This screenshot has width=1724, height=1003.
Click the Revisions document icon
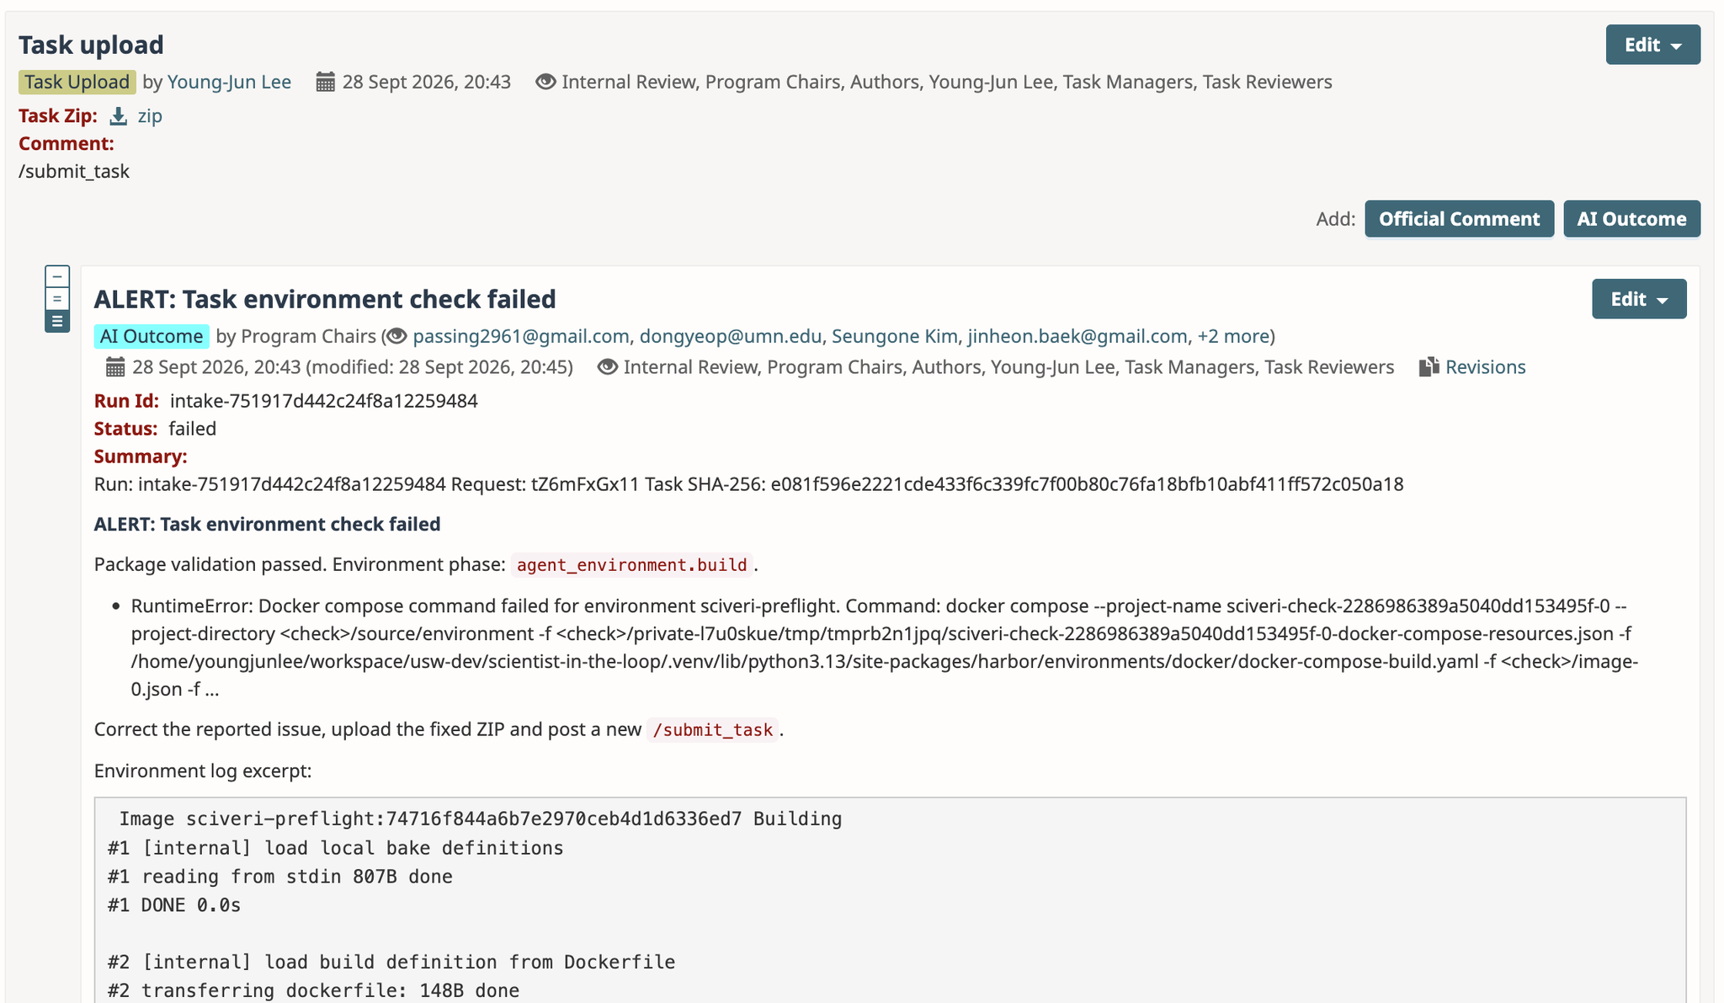pos(1429,367)
